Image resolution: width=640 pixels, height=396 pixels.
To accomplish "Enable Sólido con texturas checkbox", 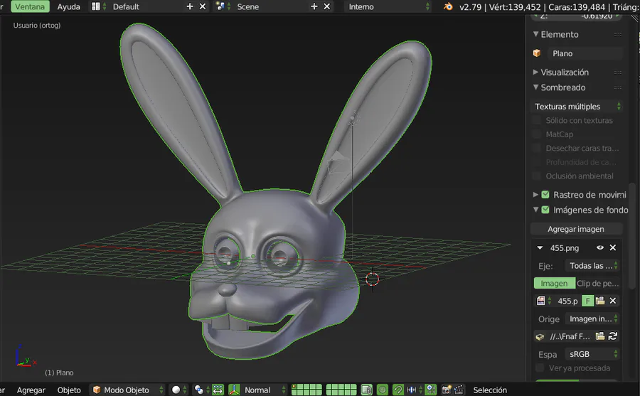I will (536, 120).
